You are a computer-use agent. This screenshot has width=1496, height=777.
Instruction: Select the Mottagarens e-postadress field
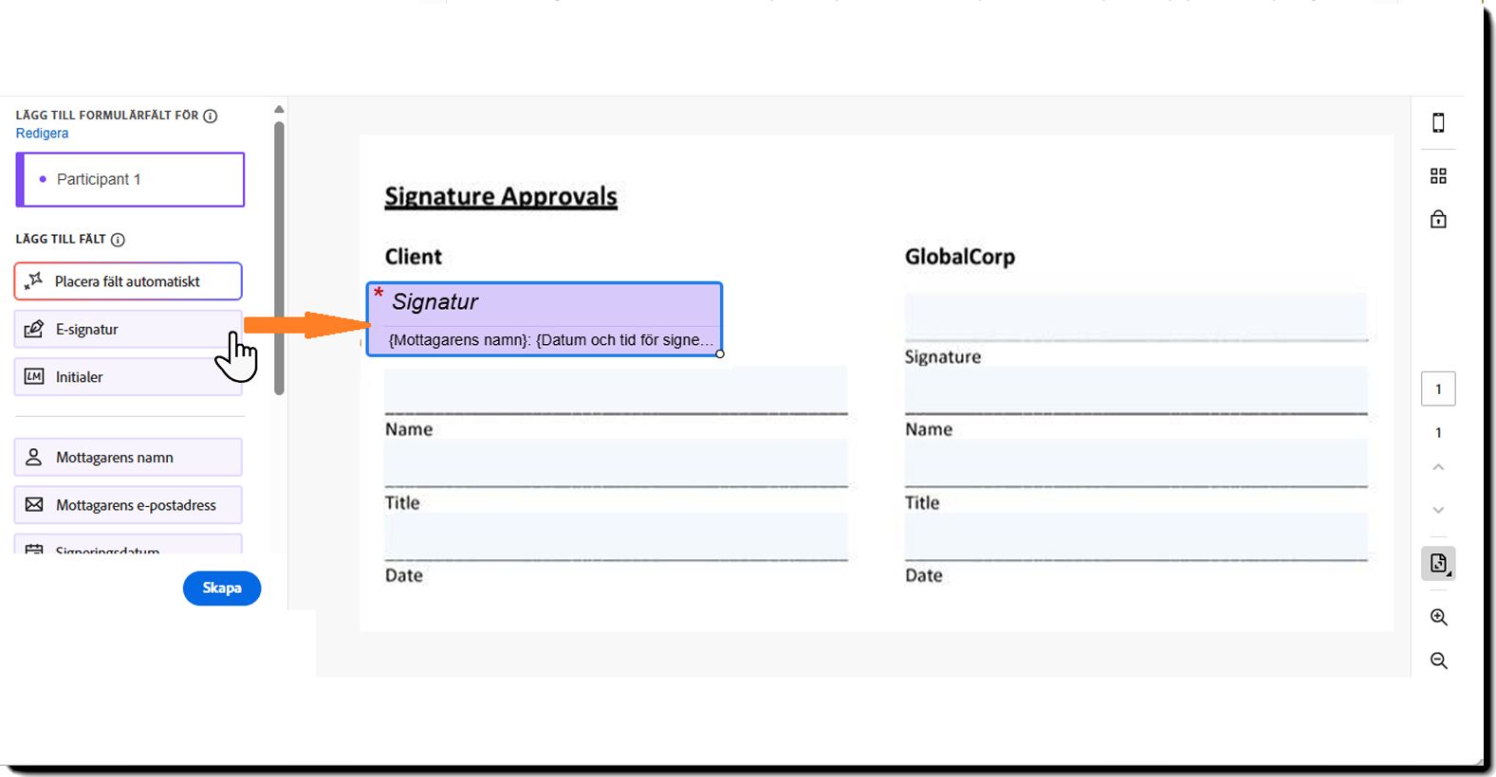(128, 504)
